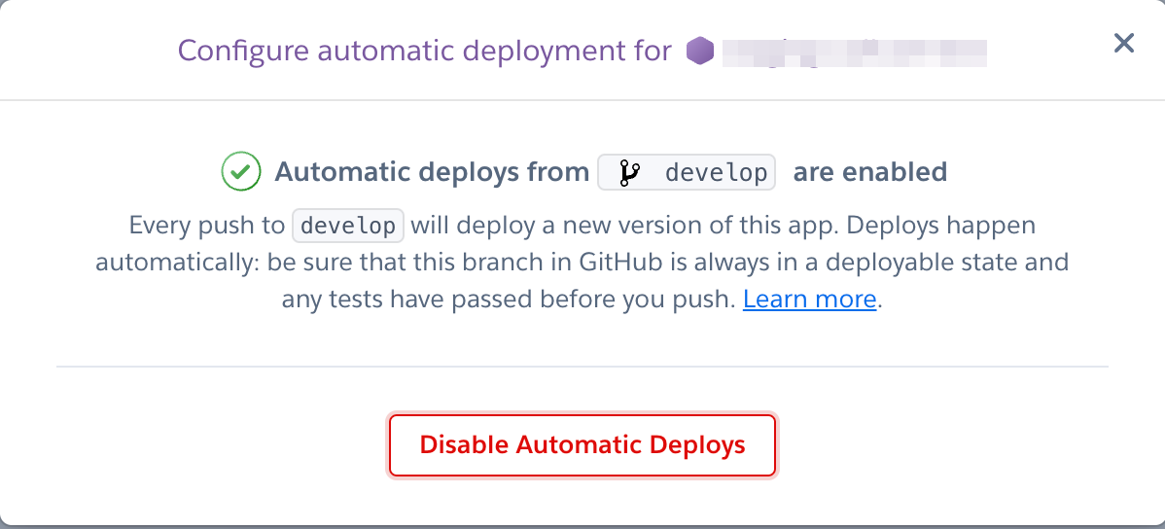Image resolution: width=1165 pixels, height=529 pixels.
Task: Click the divider line above the button
Action: coord(582,367)
